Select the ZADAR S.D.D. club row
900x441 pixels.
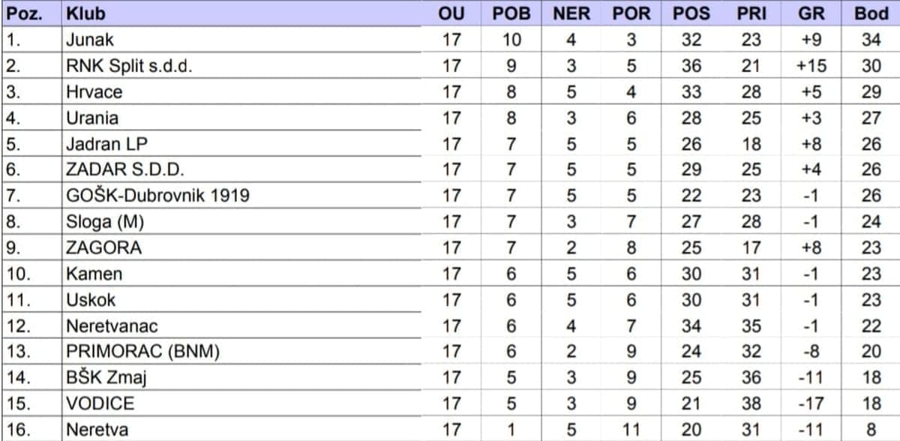(125, 169)
